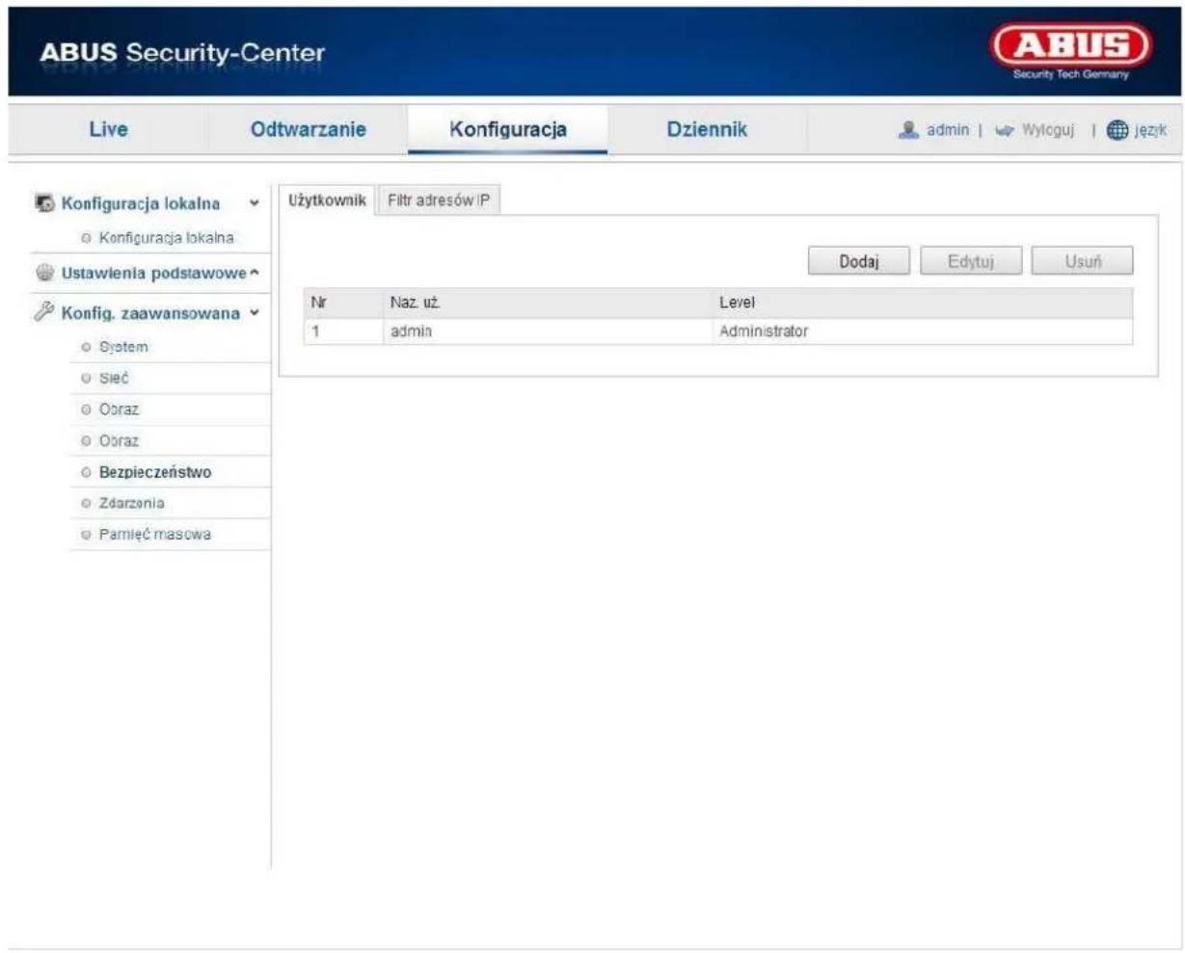Image resolution: width=1185 pixels, height=953 pixels.
Task: Click the row number 1 cell
Action: 314,331
